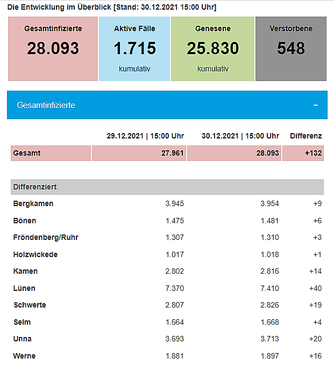Select the Gesamt row label
Screen dimensions: 334x366
[27, 153]
